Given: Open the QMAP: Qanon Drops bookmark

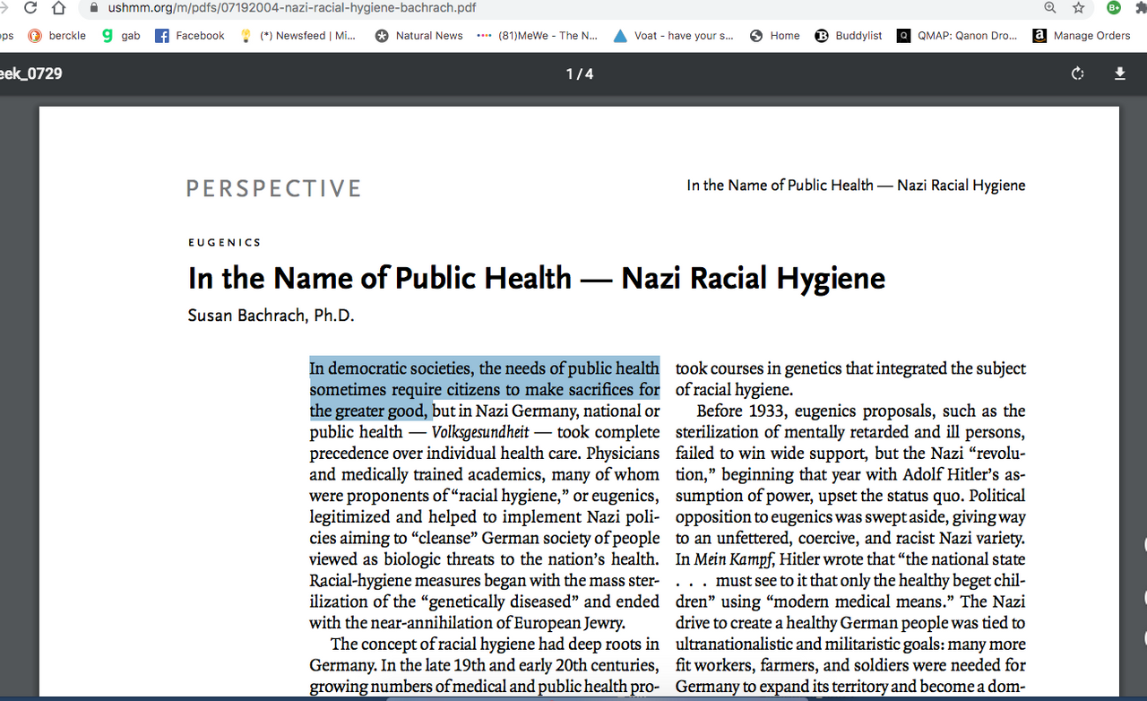Looking at the screenshot, I should (x=957, y=36).
